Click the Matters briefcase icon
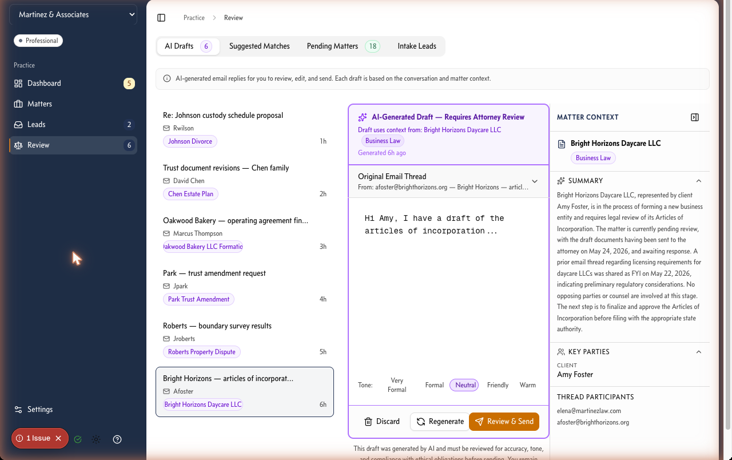The width and height of the screenshot is (732, 460). tap(18, 104)
